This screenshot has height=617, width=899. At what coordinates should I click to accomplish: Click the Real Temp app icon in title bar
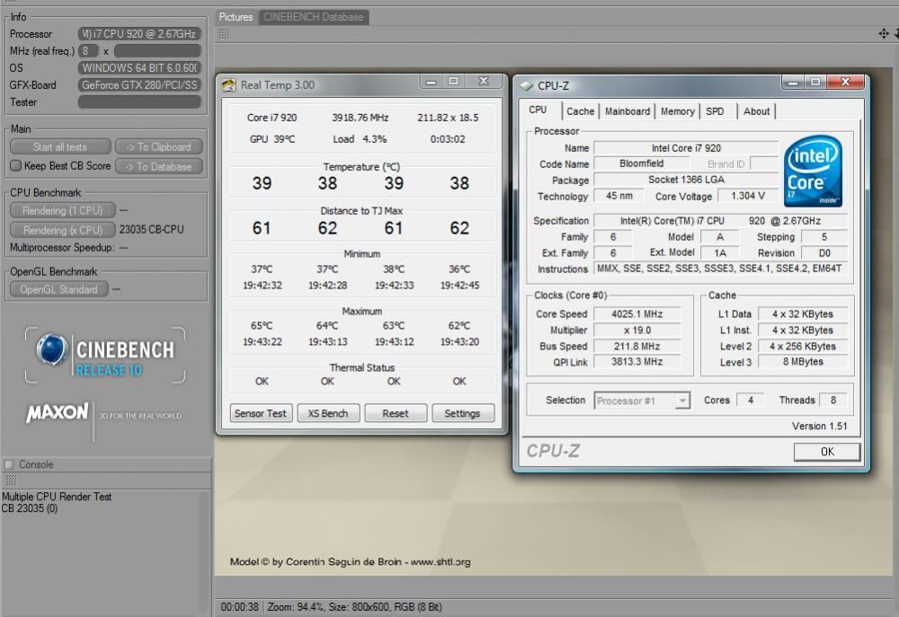[228, 85]
